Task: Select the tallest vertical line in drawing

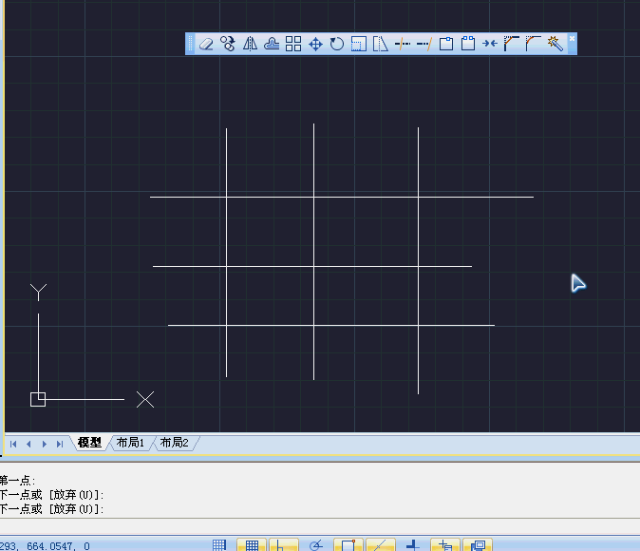Action: coord(418,260)
